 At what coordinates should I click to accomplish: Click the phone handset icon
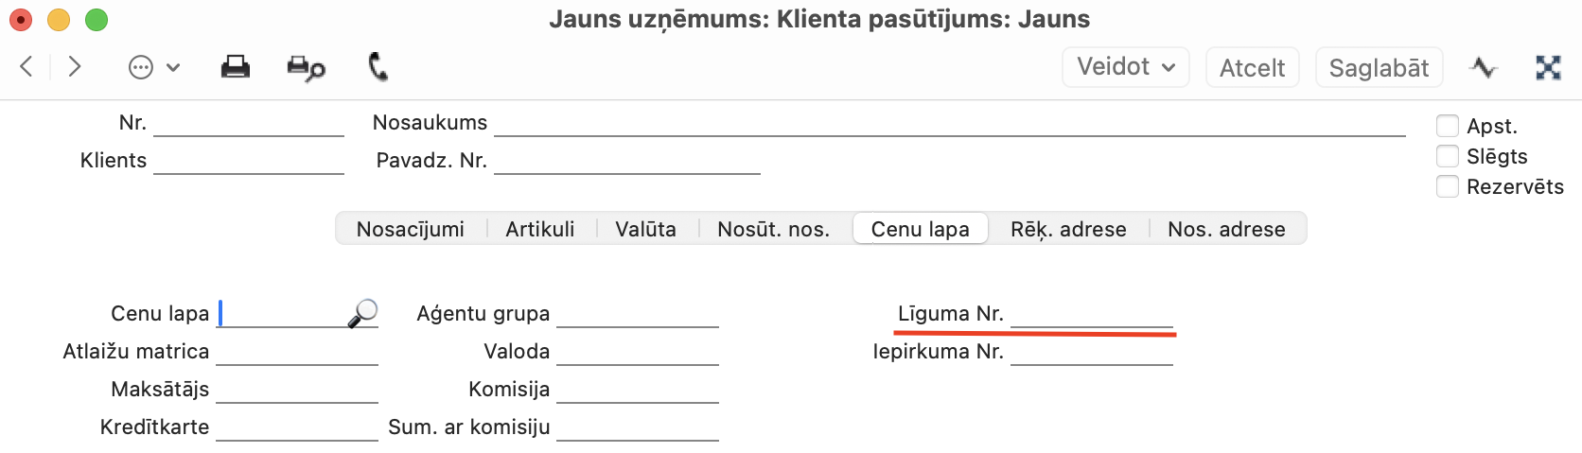[378, 66]
